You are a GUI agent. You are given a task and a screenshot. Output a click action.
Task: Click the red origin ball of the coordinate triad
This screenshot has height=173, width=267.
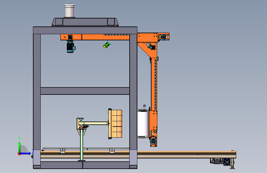pos(19,154)
